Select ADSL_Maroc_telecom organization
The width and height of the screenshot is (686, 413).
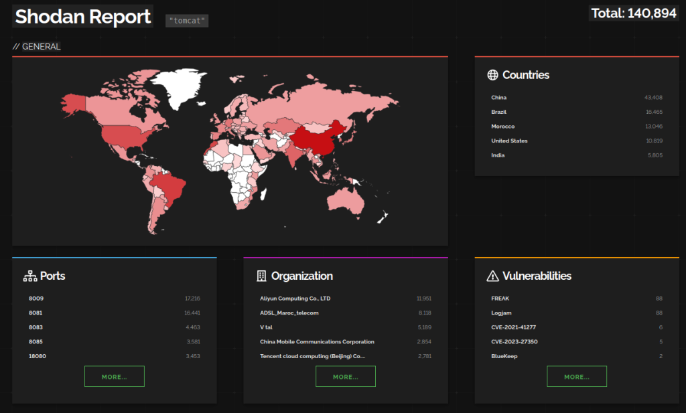[x=289, y=313]
